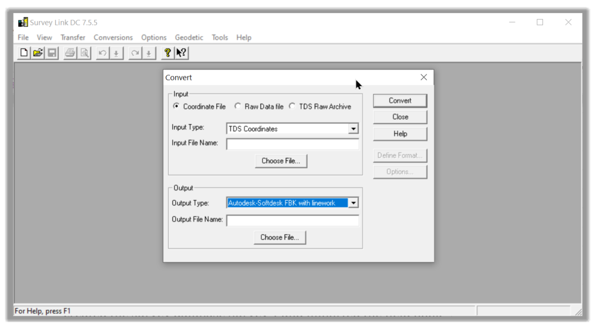Click the Input File Name text field
The width and height of the screenshot is (596, 330).
[x=293, y=144]
